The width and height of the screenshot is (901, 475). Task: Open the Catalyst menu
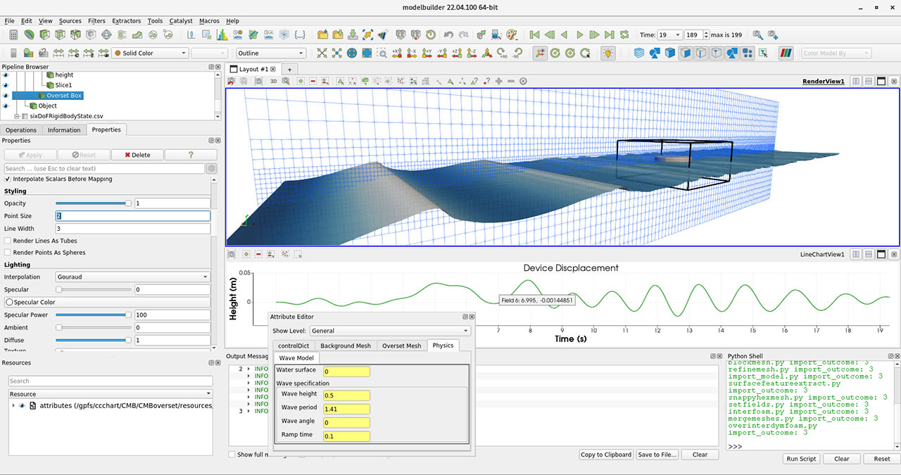180,20
